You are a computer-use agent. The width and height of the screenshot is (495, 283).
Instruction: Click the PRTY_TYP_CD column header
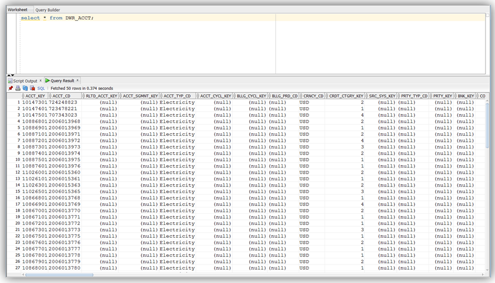(x=414, y=96)
